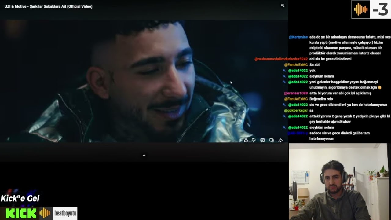
Task: Click the music video frame in the player
Action: [144, 81]
